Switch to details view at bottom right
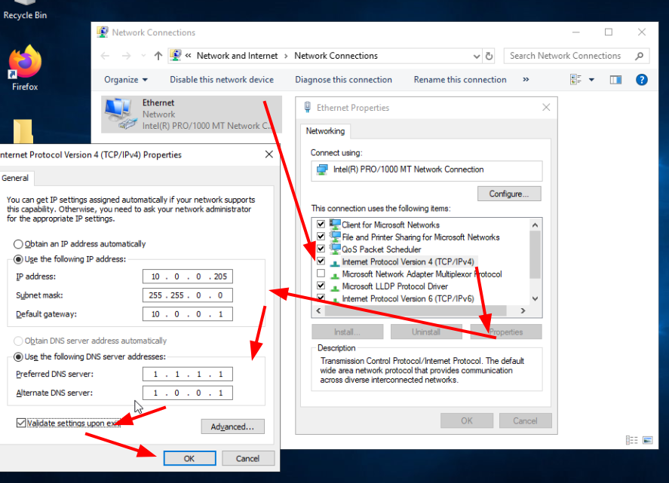 pos(631,440)
